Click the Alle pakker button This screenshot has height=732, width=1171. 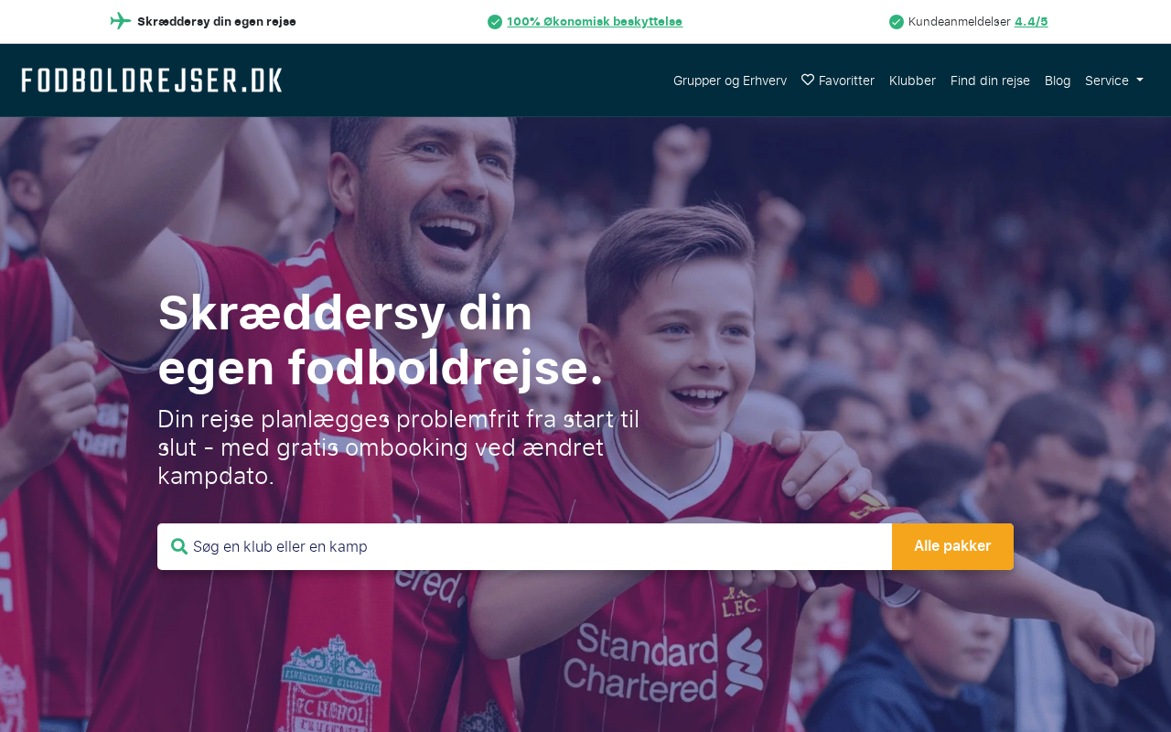(x=952, y=546)
